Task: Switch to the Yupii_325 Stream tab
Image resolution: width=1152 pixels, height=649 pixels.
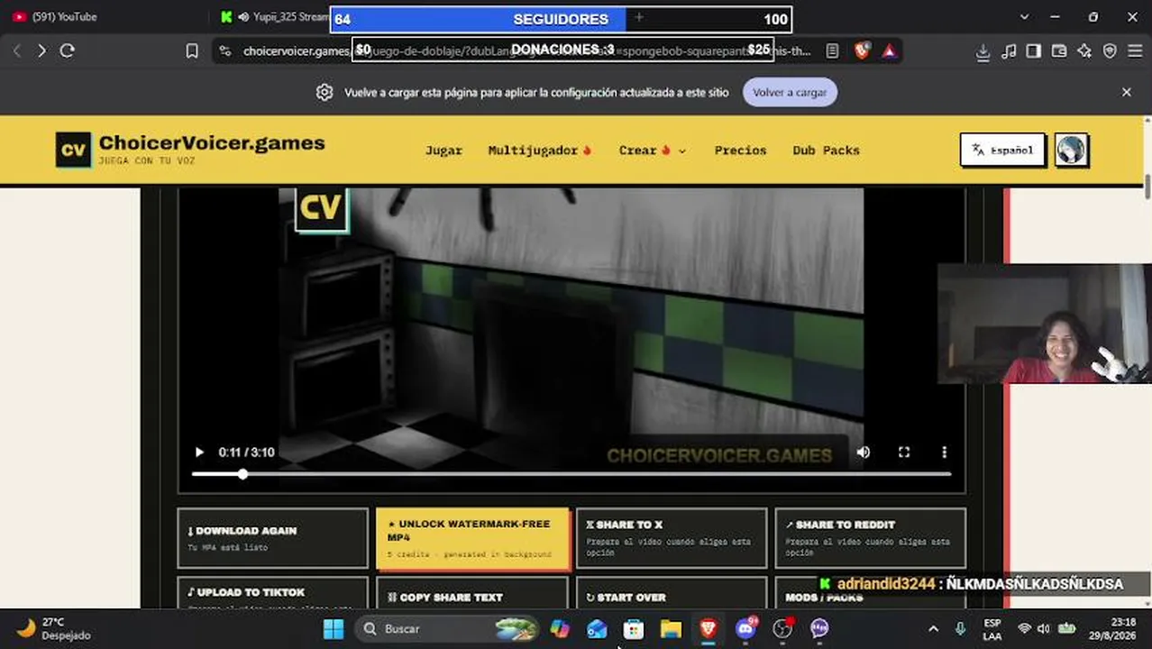Action: 275,16
